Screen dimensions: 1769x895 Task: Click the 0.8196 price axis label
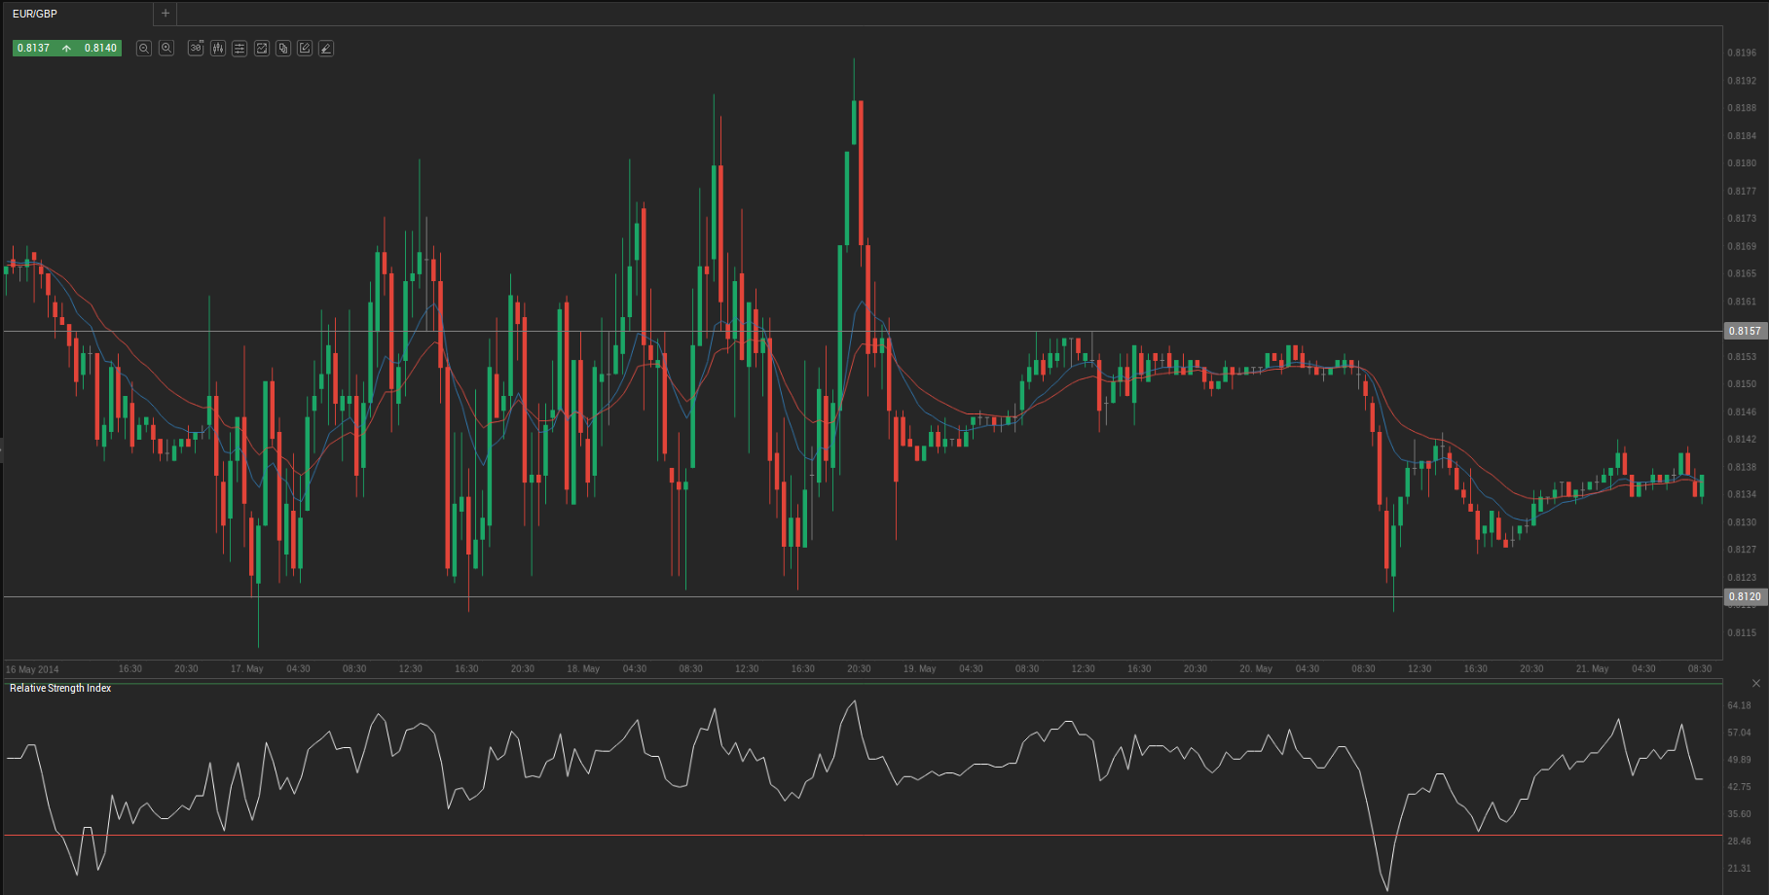pos(1742,53)
